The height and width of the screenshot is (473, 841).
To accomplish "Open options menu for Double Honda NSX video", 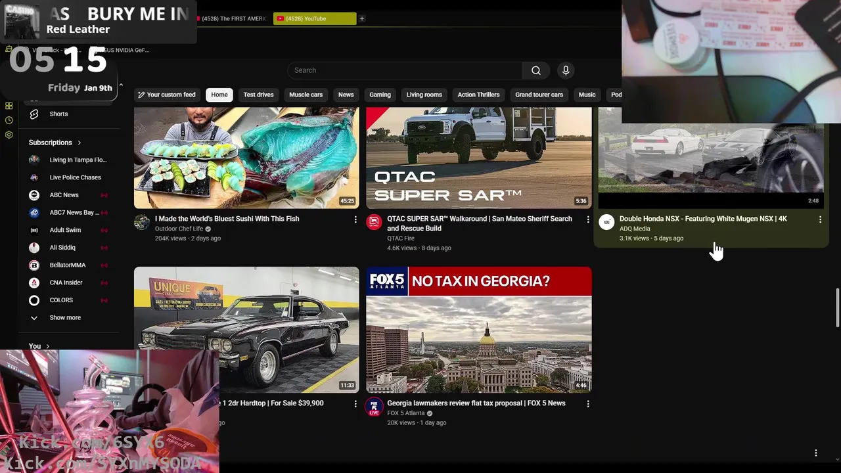I will coord(820,219).
